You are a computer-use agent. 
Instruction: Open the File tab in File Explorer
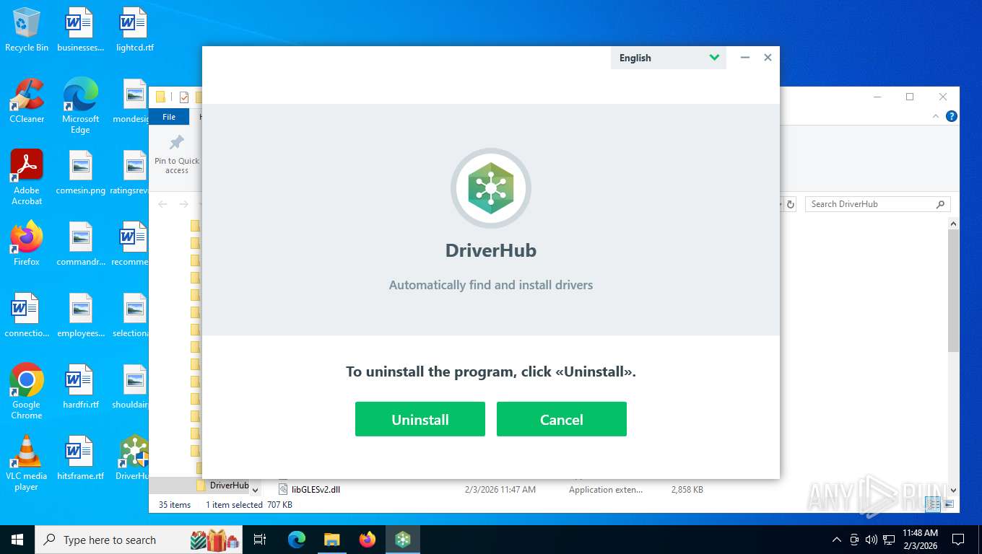point(169,117)
